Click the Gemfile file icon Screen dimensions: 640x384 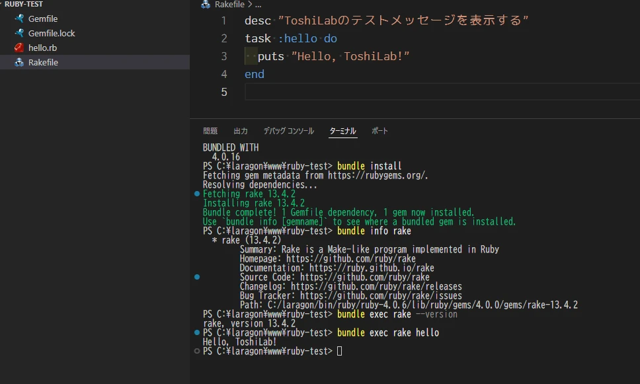(19, 19)
